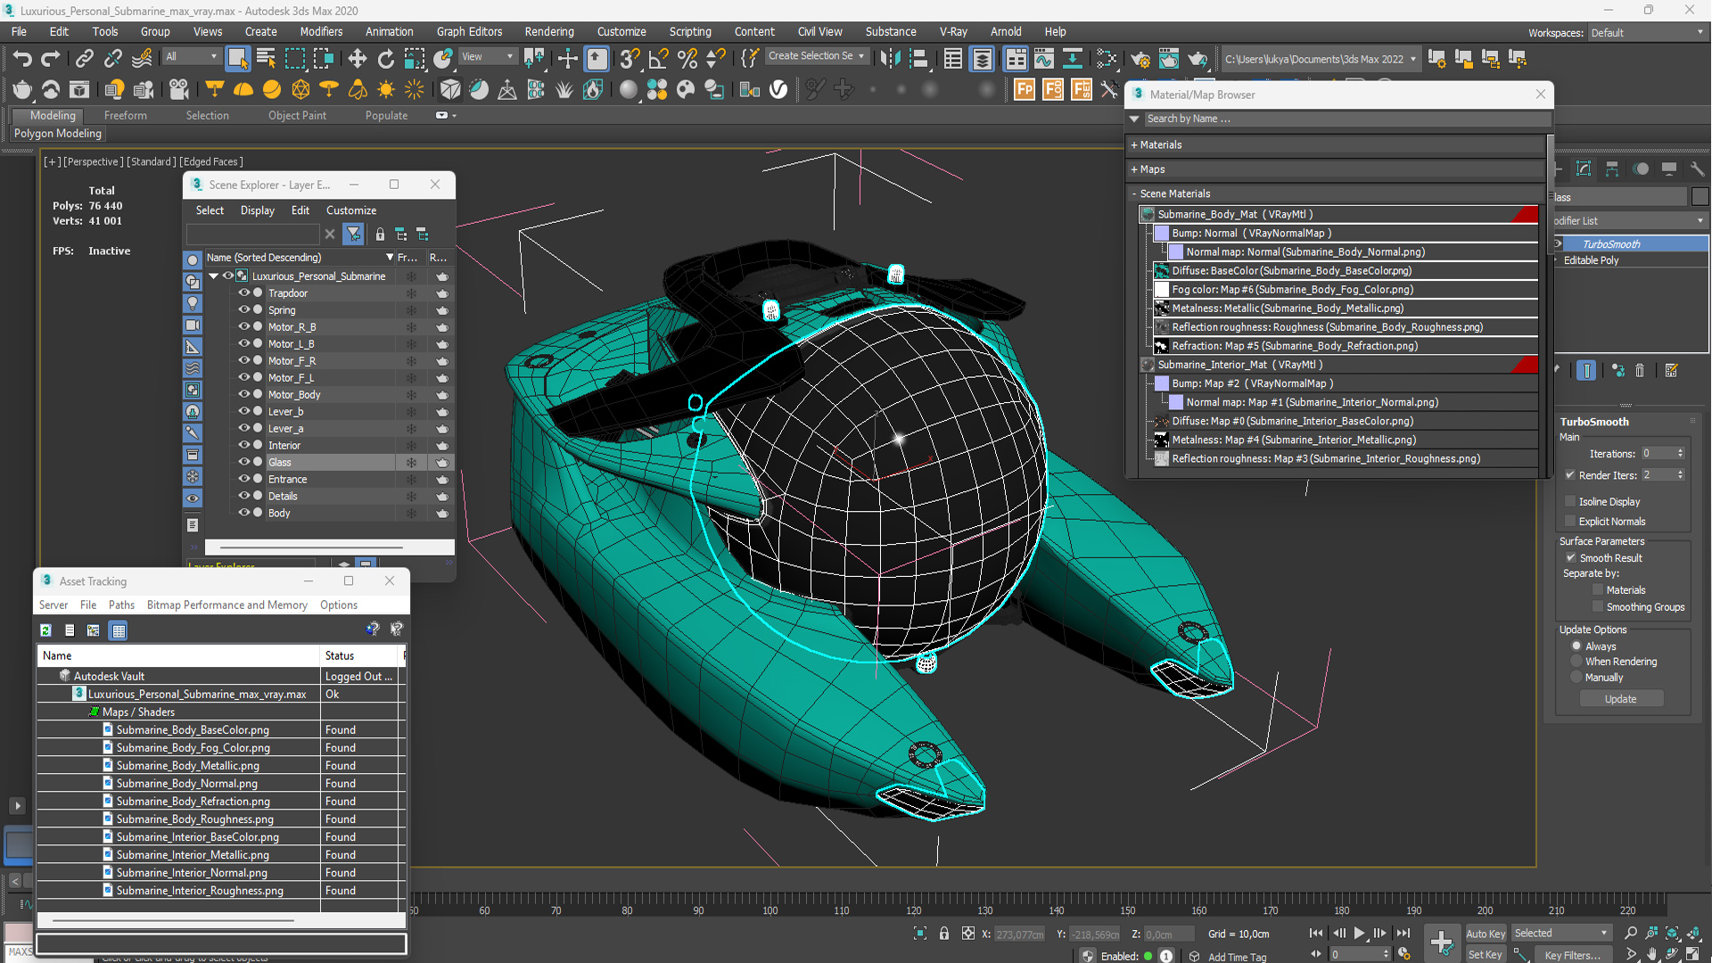Hide the Trapdoor object eye

tap(243, 292)
